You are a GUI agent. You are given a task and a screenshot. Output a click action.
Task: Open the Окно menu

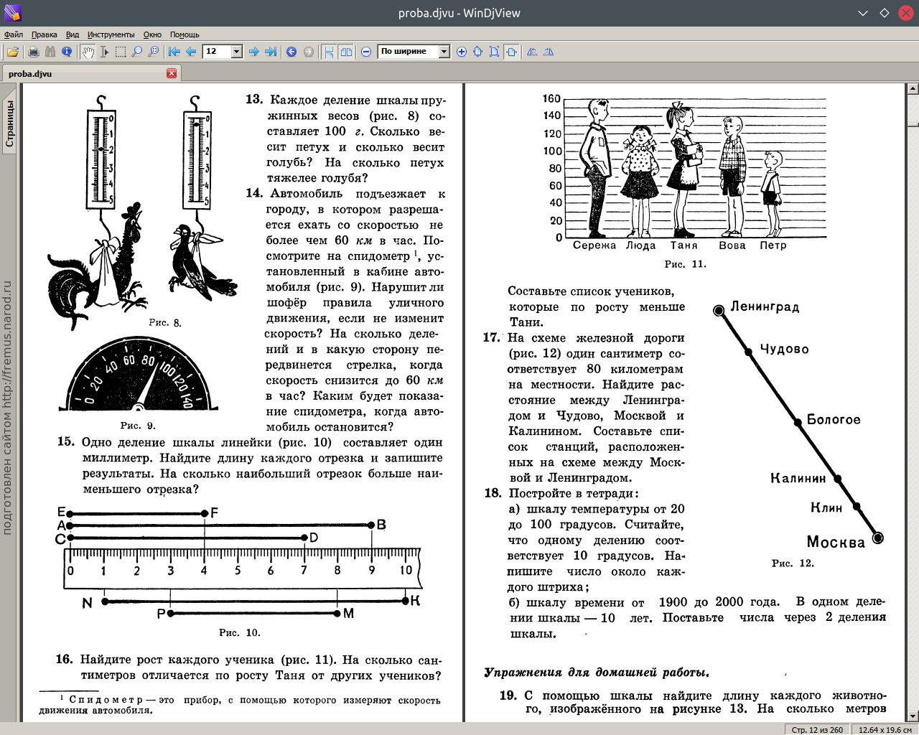point(152,34)
